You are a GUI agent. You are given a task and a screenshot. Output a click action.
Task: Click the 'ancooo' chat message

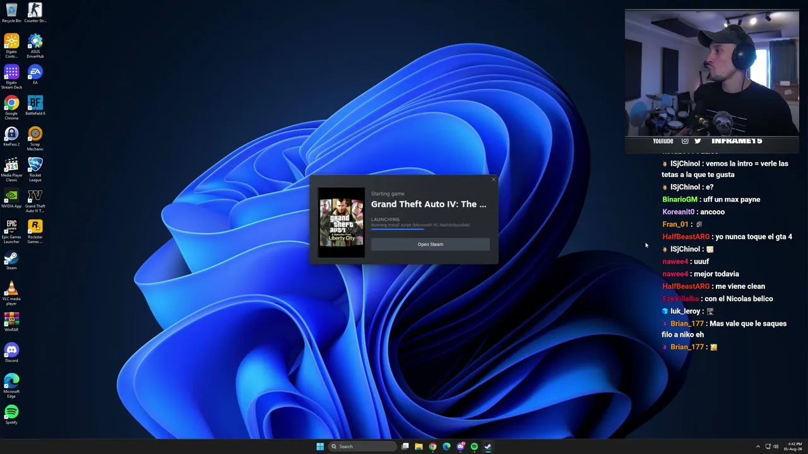[713, 212]
